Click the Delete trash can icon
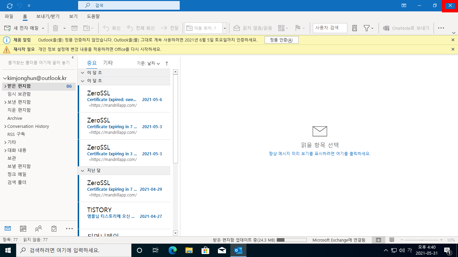This screenshot has height=257, width=458. pyautogui.click(x=56, y=28)
